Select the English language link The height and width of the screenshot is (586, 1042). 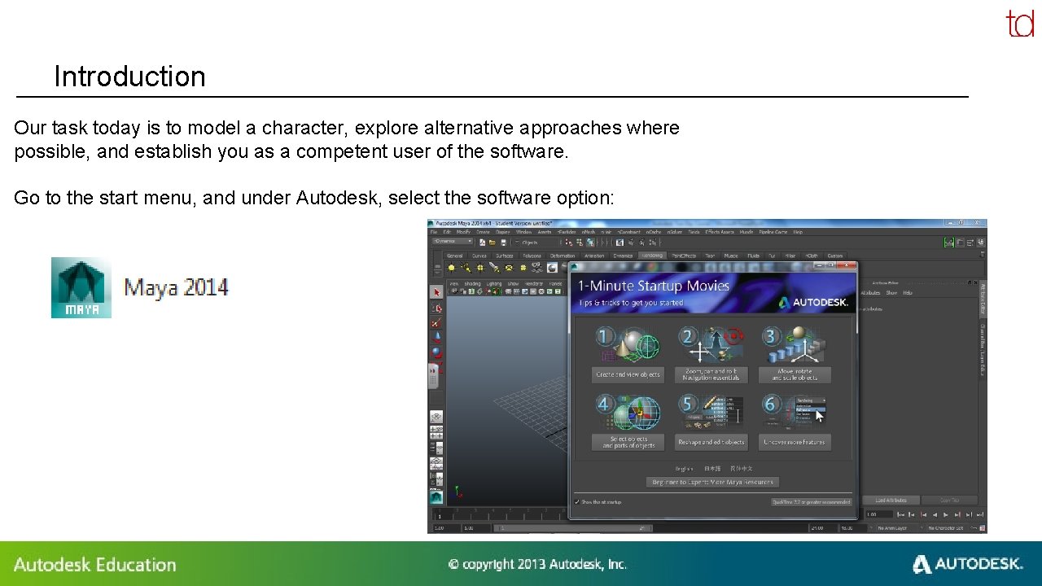point(685,468)
